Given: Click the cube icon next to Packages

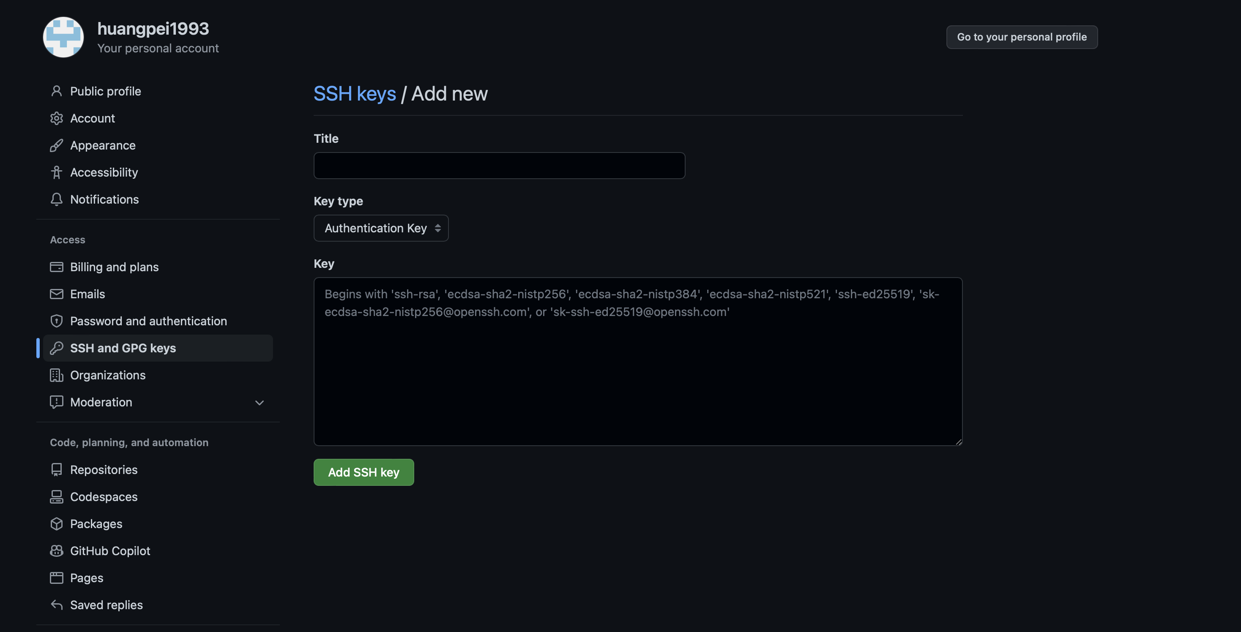Looking at the screenshot, I should pyautogui.click(x=56, y=523).
